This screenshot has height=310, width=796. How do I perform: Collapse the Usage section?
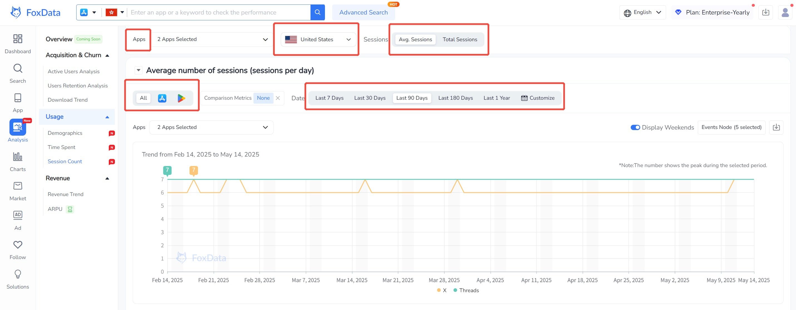coord(107,117)
